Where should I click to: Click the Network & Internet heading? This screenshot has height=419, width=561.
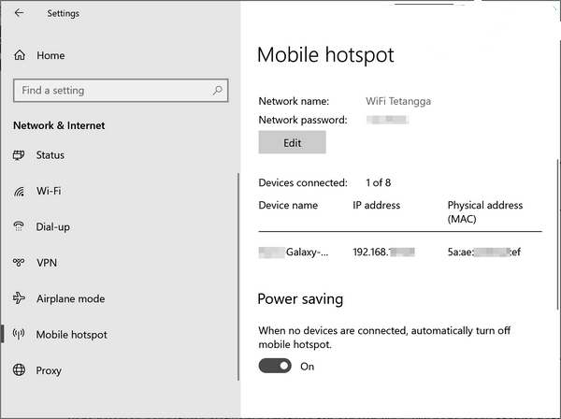(59, 125)
